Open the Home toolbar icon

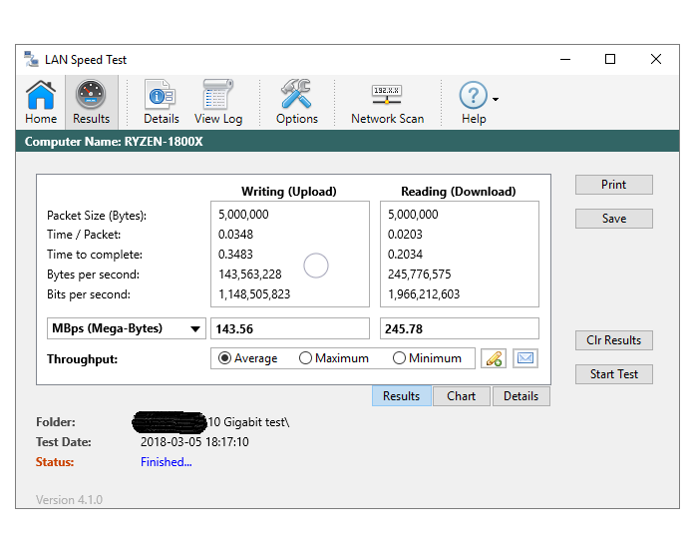pos(41,102)
